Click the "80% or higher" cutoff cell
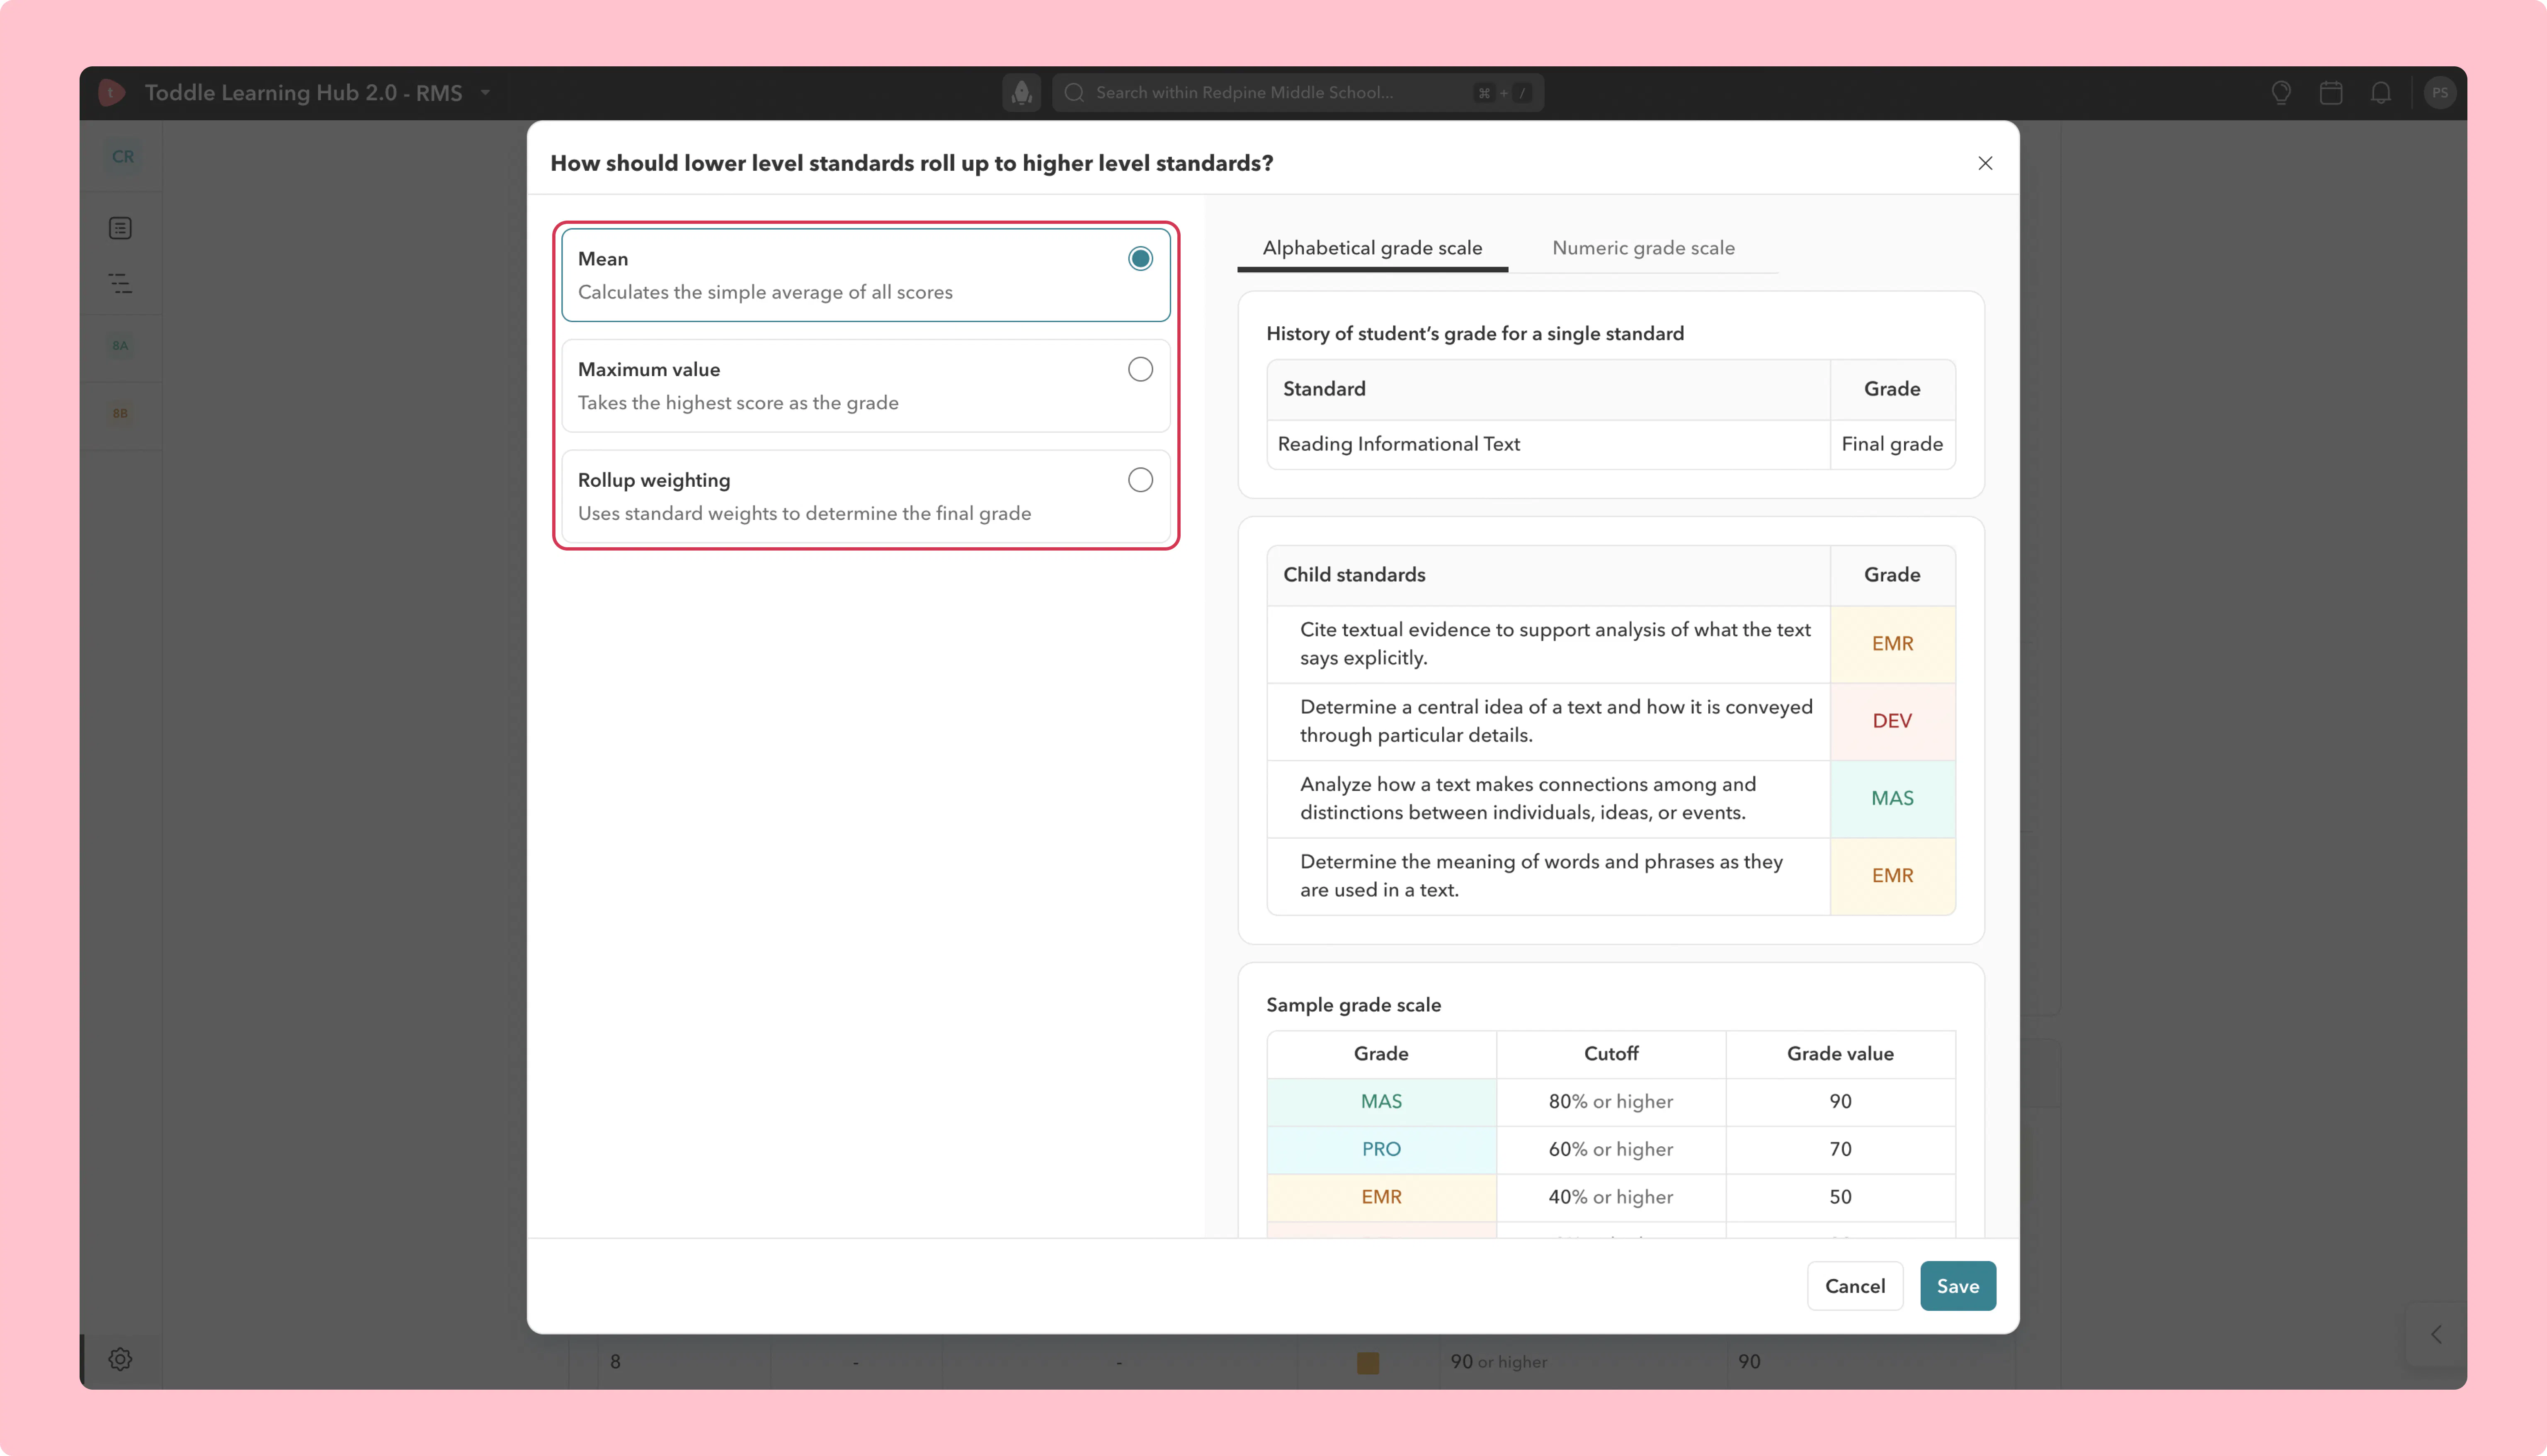This screenshot has width=2547, height=1456. [x=1611, y=1102]
